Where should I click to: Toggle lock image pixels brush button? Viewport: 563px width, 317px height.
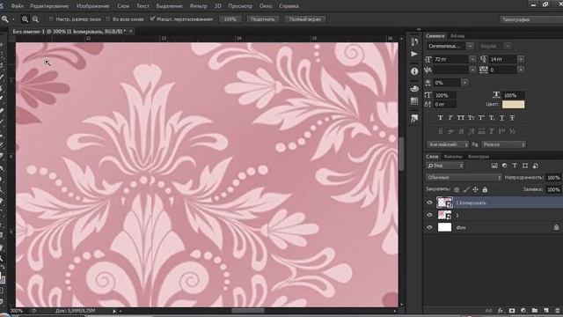pyautogui.click(x=466, y=189)
